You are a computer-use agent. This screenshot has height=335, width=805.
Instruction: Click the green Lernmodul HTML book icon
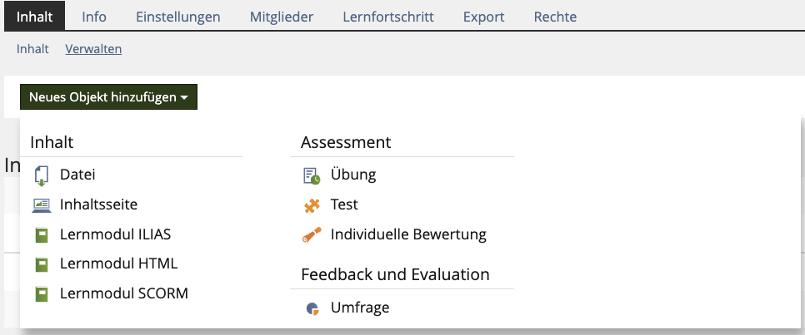point(41,264)
